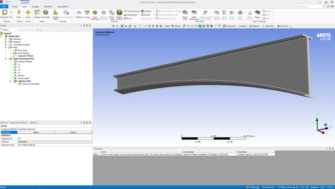Click the Quick Launch search field
This screenshot has height=189, width=335.
(x=308, y=7)
